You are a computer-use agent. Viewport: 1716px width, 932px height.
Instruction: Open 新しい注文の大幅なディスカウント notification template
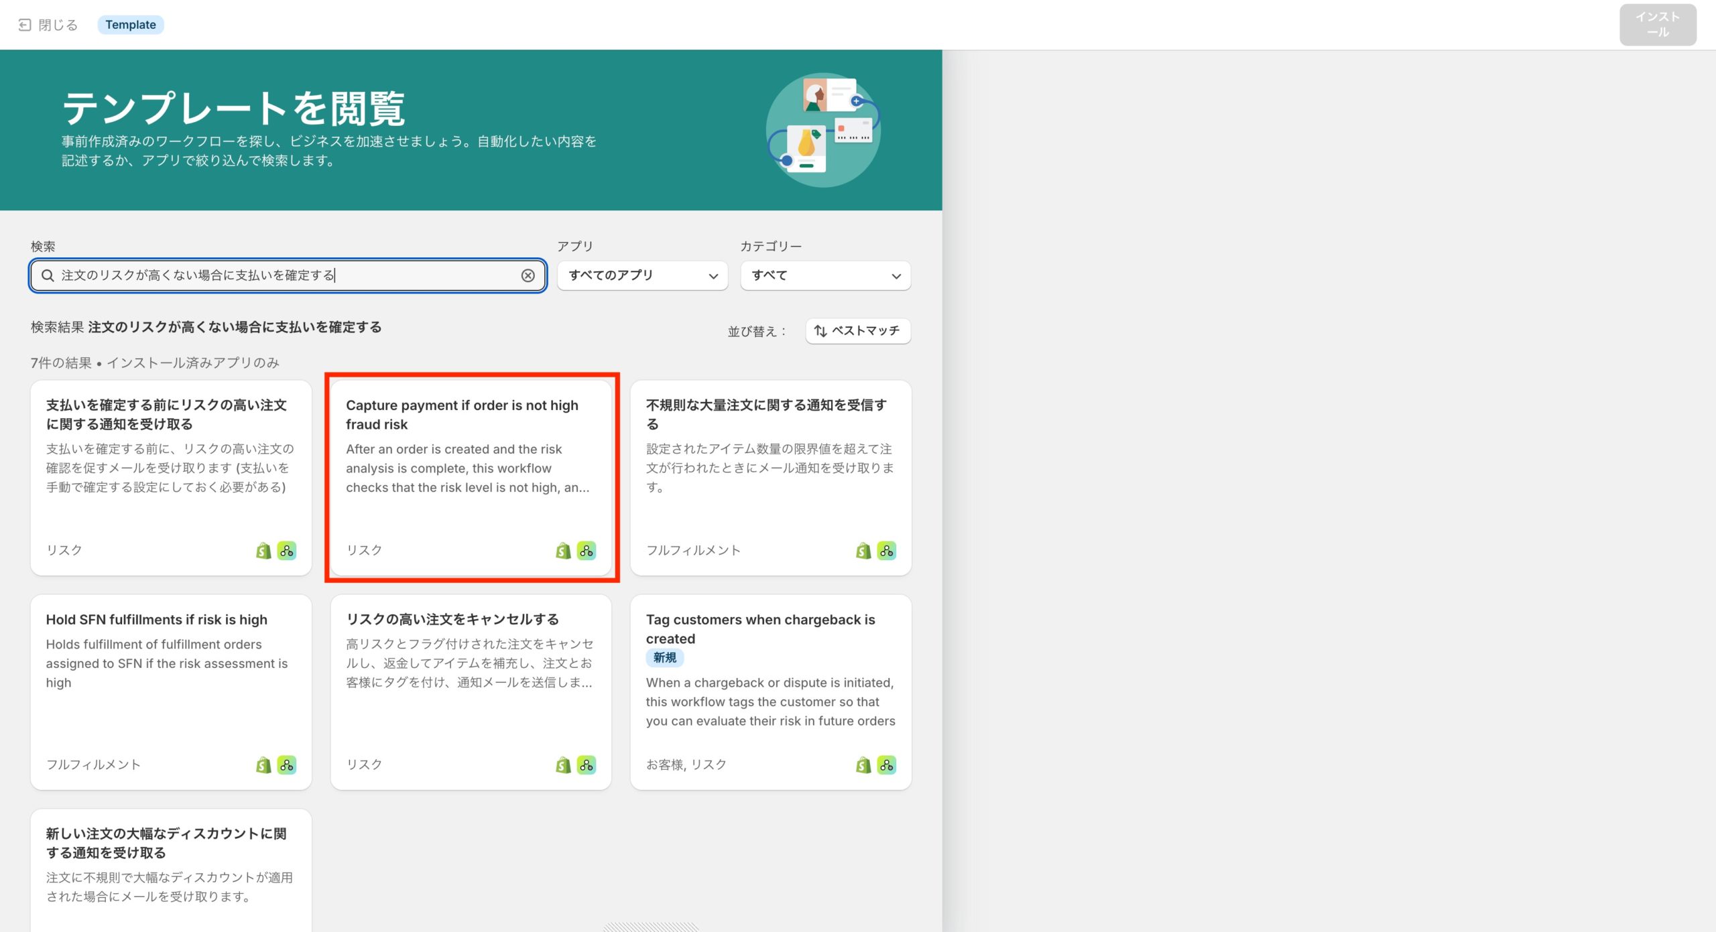click(x=171, y=864)
